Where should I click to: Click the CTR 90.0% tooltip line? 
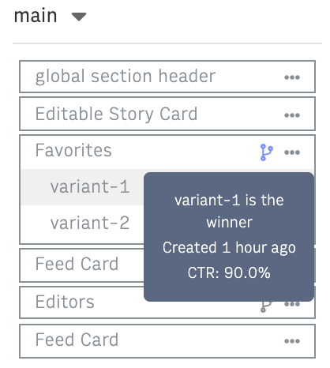point(229,272)
